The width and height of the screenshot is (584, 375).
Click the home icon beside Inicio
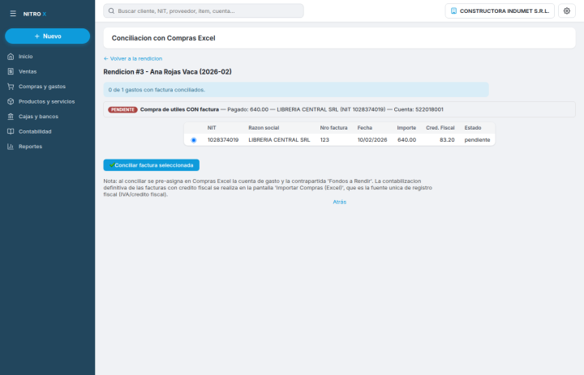tap(11, 57)
